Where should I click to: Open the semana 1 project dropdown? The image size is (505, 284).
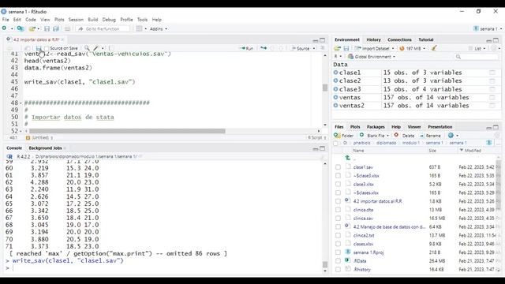(488, 28)
